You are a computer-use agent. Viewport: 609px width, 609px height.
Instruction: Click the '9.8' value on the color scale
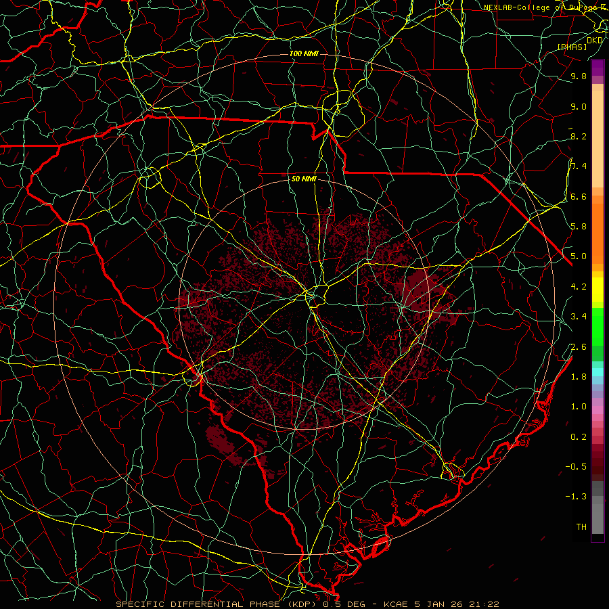point(579,76)
